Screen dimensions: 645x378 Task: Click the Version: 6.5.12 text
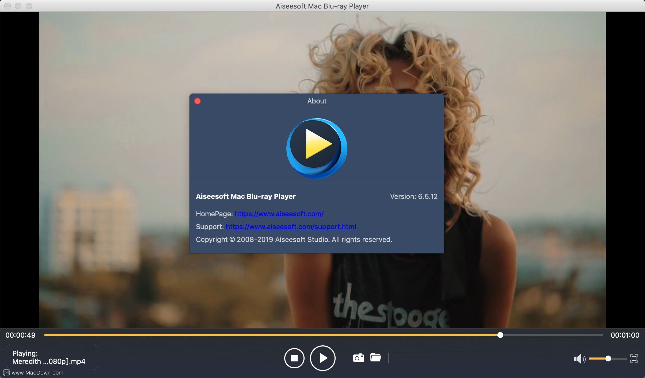[414, 196]
